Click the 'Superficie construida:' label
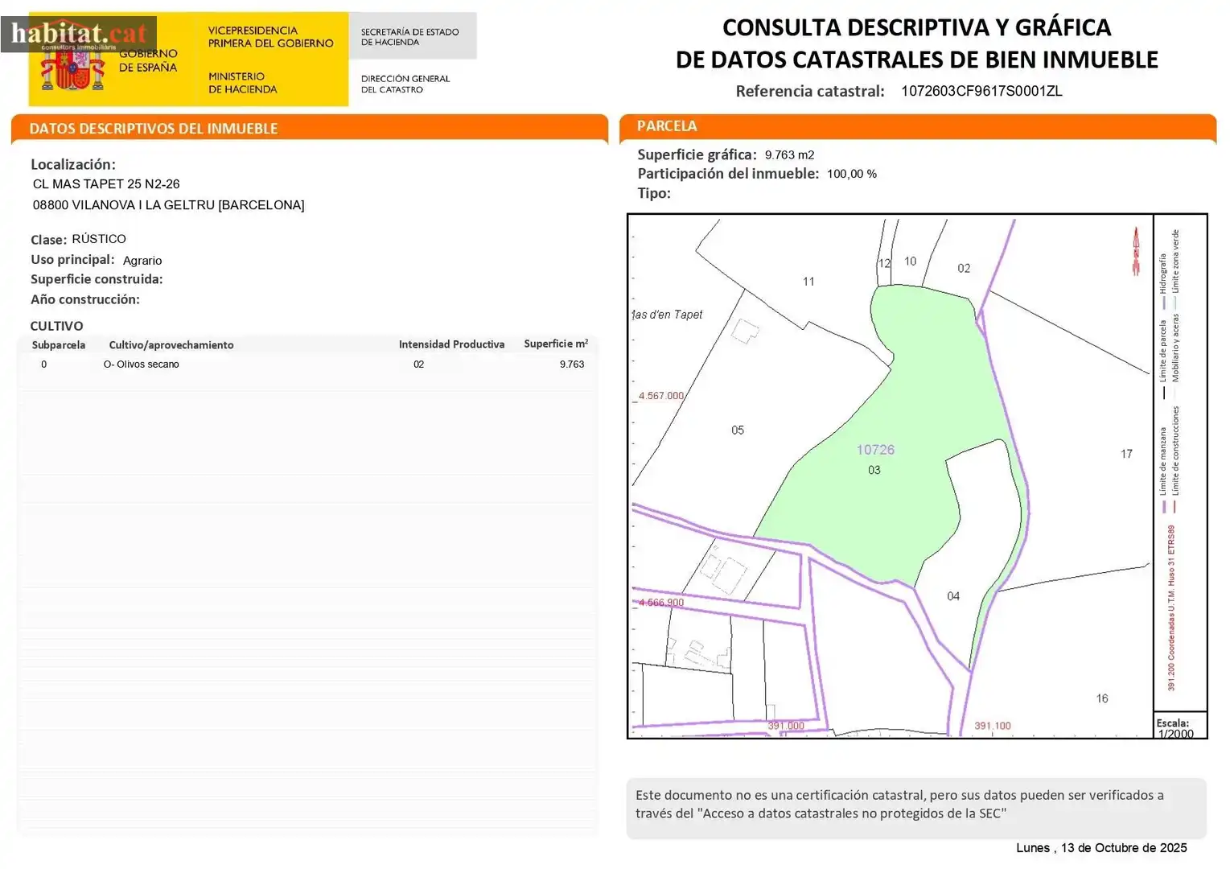 pos(97,279)
